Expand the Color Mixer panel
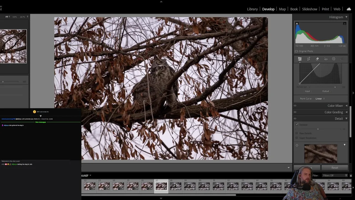 click(x=346, y=106)
